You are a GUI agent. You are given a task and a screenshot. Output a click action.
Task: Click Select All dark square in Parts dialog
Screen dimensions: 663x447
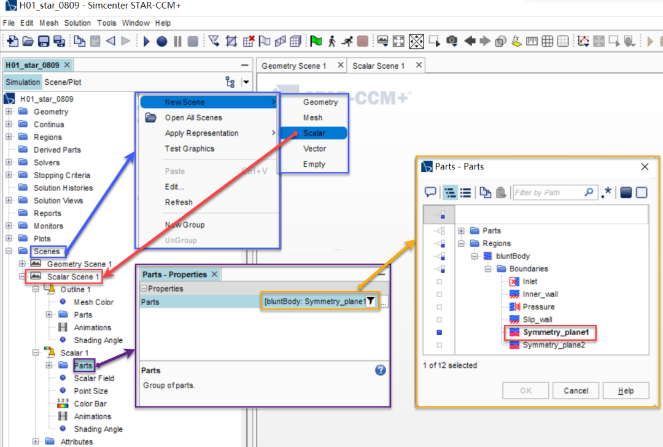[x=626, y=192]
